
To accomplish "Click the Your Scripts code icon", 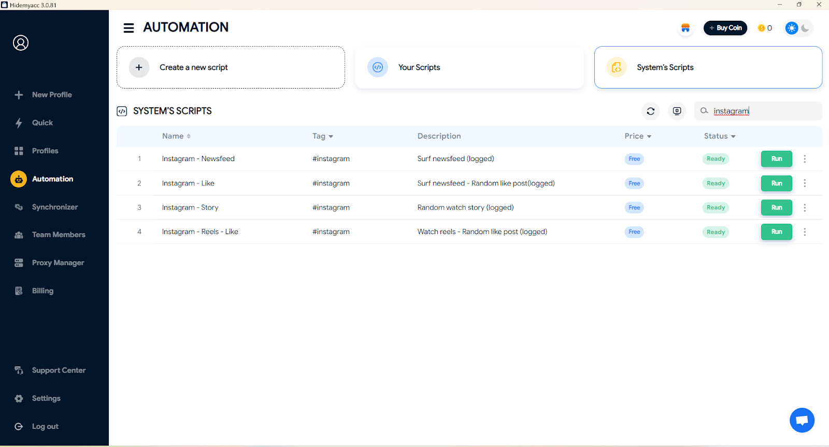I will pos(378,67).
